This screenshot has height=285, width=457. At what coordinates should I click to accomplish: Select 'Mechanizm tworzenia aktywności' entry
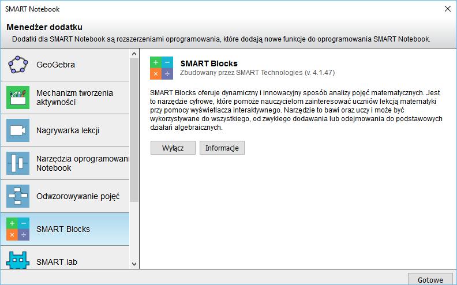pyautogui.click(x=74, y=97)
